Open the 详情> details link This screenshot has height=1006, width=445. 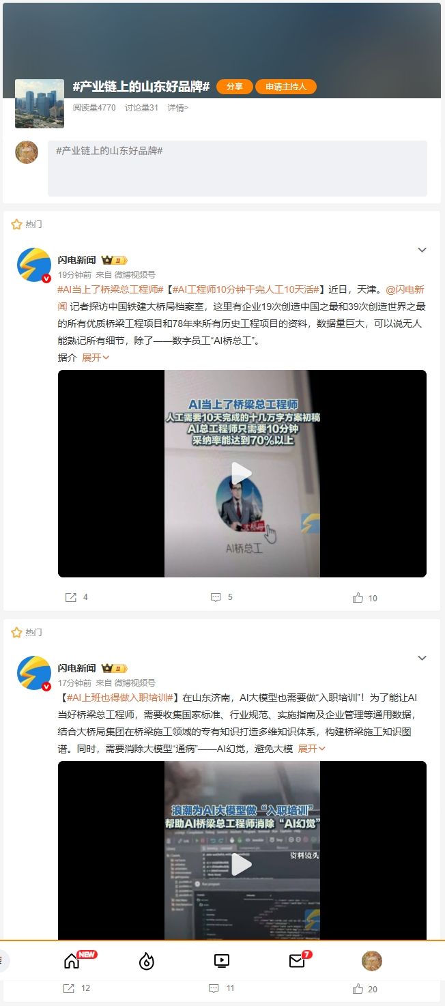coord(177,107)
